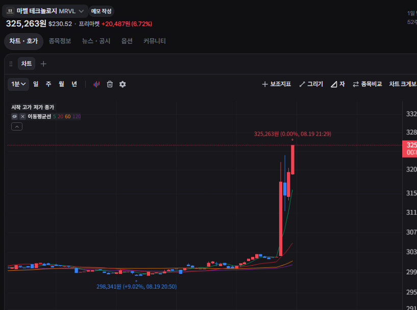Viewport: 417px width, 310px height.
Task: Click the 메모 작성 button
Action: (101, 11)
